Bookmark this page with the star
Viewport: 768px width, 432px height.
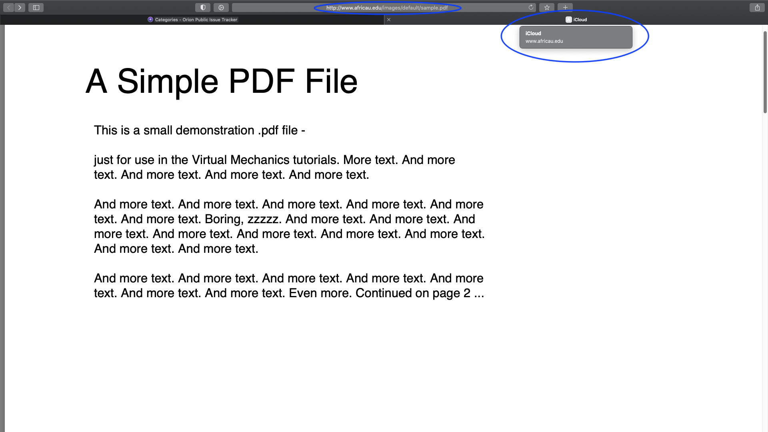(547, 8)
